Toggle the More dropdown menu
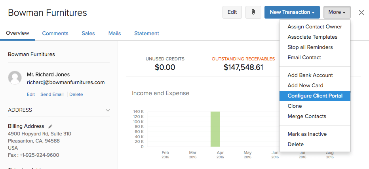 pyautogui.click(x=337, y=12)
